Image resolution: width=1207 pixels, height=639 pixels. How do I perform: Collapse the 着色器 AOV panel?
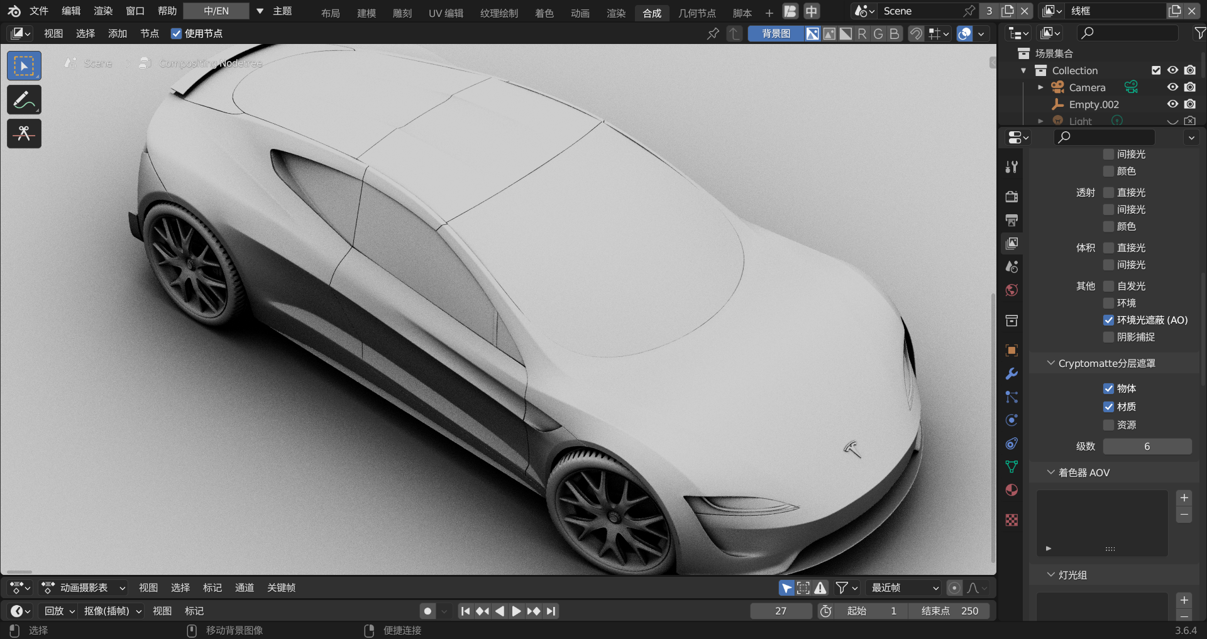coord(1050,472)
